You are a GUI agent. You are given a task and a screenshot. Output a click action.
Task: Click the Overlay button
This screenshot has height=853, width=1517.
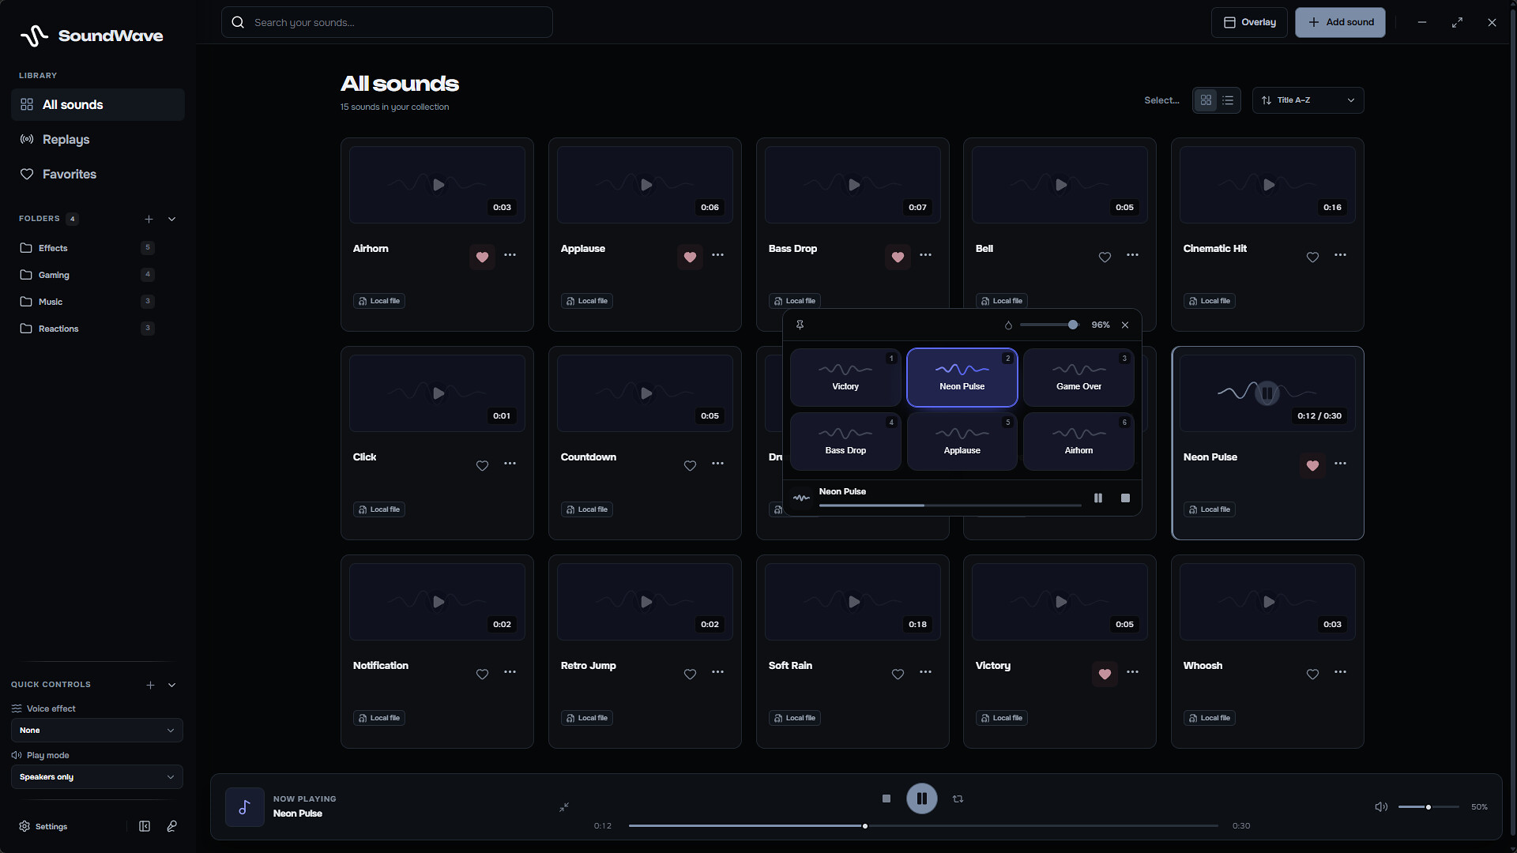[x=1249, y=22]
